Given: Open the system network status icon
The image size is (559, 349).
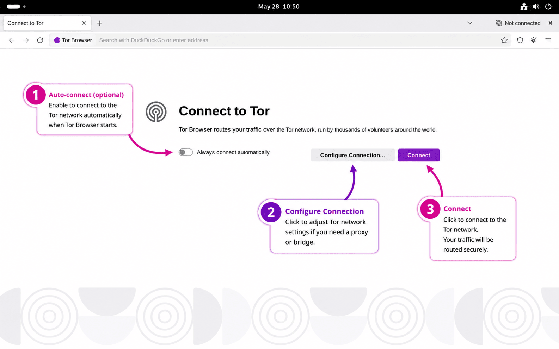Looking at the screenshot, I should click(524, 7).
